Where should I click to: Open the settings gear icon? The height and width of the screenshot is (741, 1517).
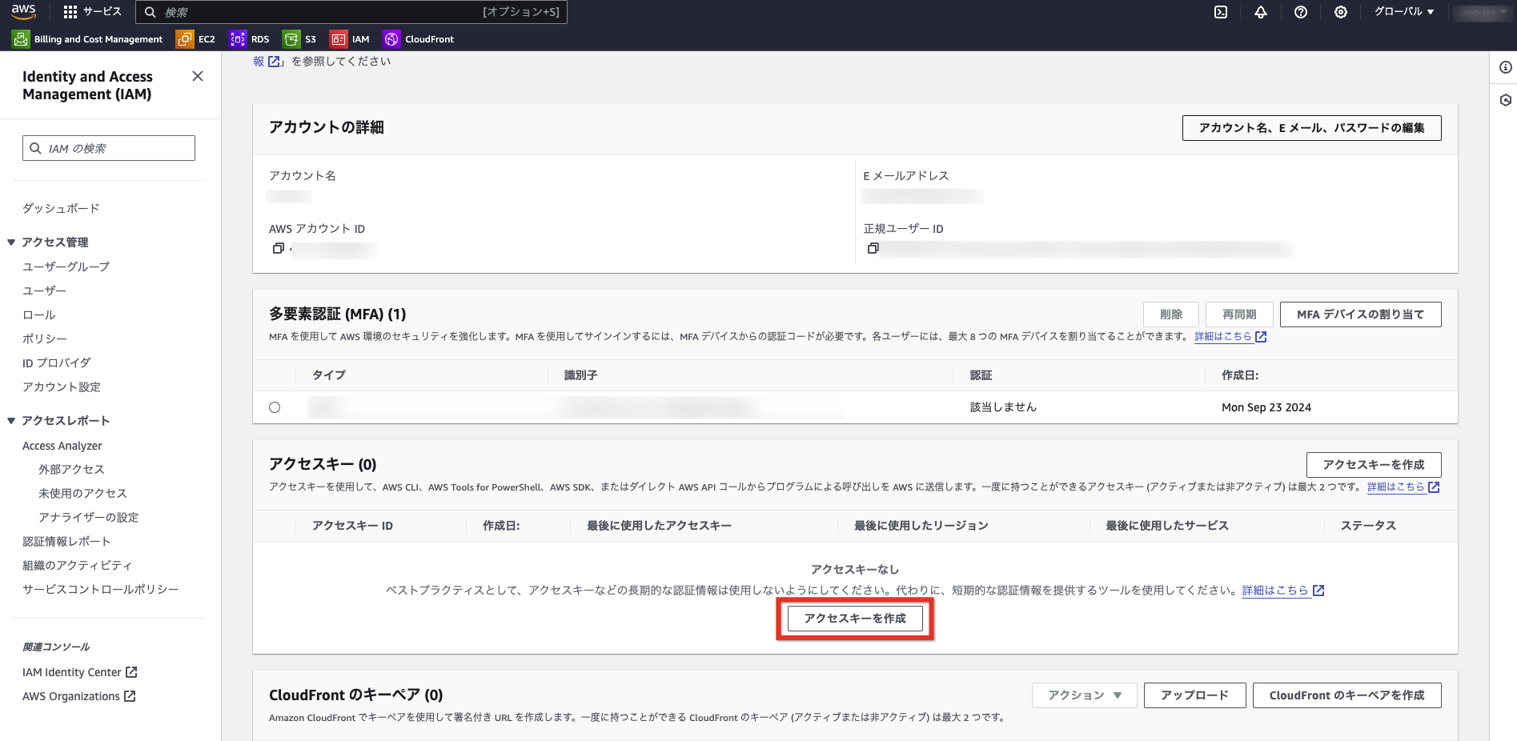tap(1341, 12)
